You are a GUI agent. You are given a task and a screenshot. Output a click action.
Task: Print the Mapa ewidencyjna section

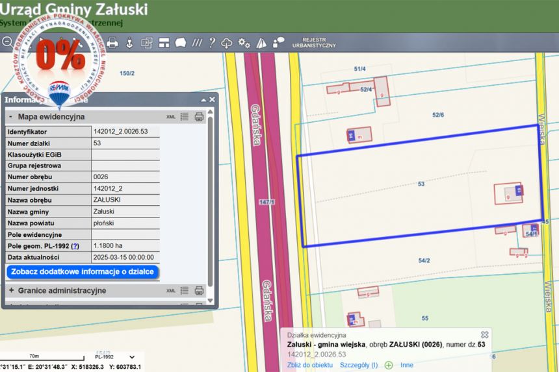pos(199,117)
